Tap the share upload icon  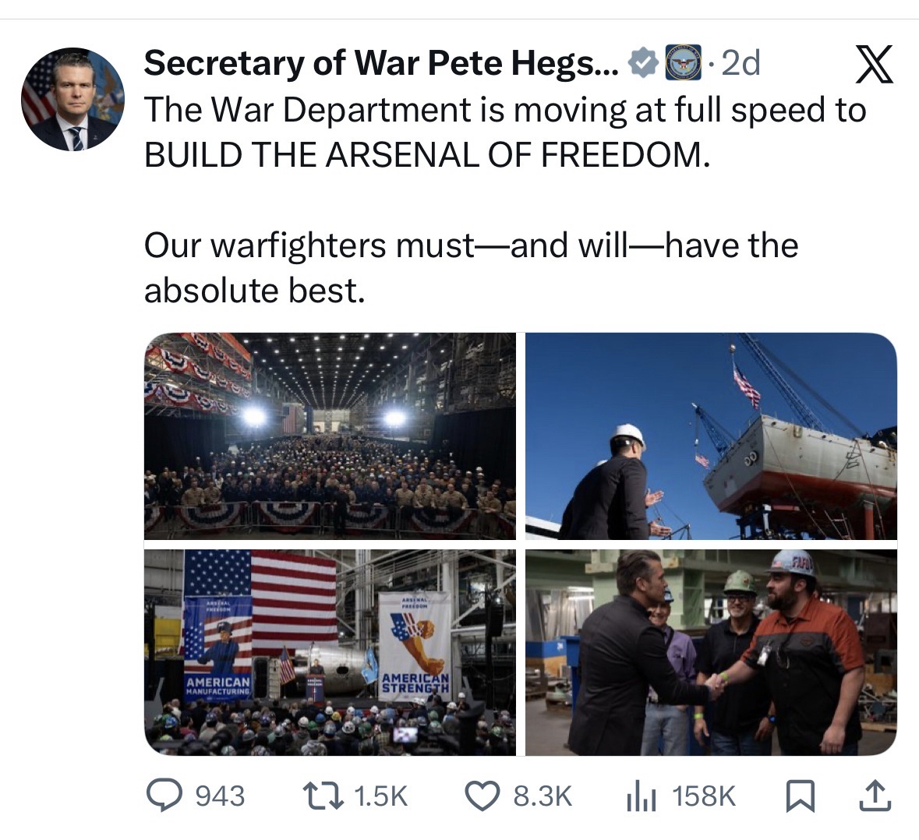(x=875, y=795)
